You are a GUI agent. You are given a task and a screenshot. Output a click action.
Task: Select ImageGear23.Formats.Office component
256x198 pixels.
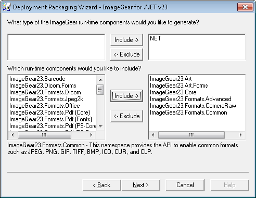click(x=45, y=106)
